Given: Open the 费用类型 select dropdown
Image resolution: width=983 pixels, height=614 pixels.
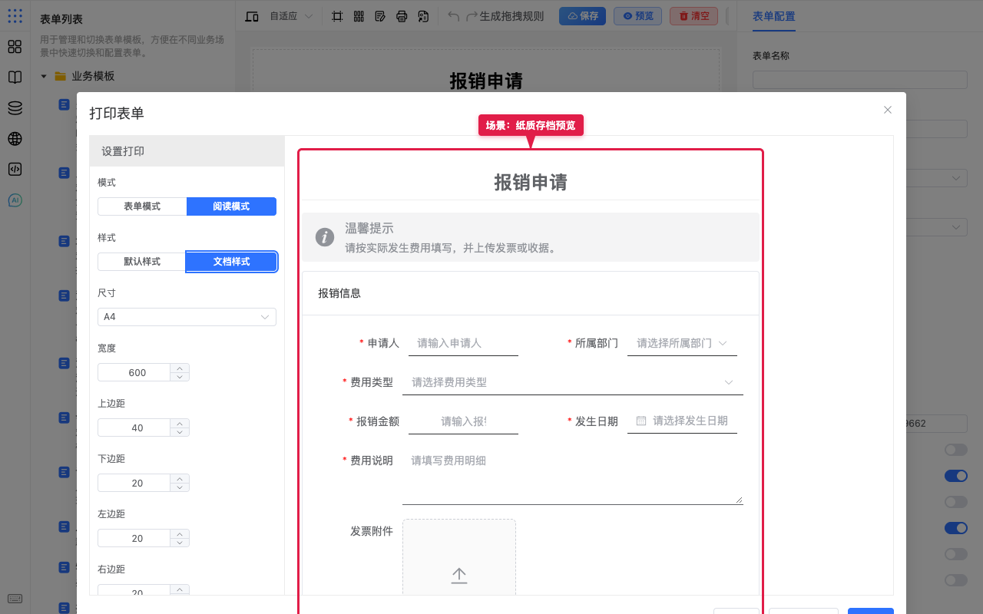Looking at the screenshot, I should pos(573,382).
